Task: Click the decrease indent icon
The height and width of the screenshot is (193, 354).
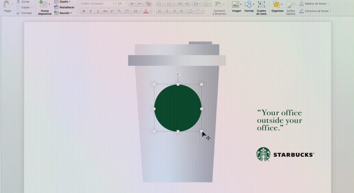Action: coord(180,4)
